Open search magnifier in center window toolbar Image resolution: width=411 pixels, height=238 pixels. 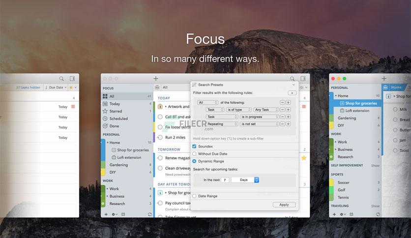tap(292, 79)
